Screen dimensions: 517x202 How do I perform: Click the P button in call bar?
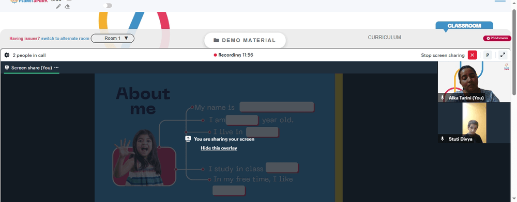(488, 55)
